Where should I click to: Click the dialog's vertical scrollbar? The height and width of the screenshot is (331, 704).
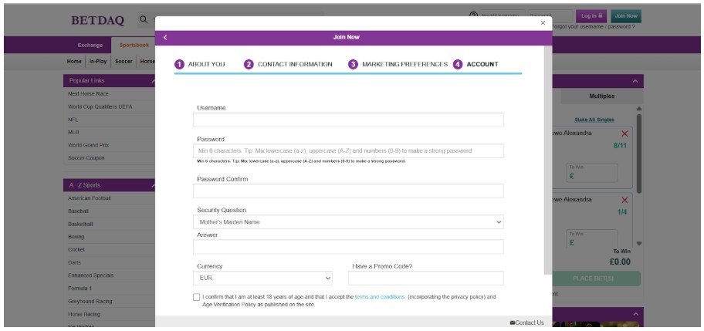(548, 154)
